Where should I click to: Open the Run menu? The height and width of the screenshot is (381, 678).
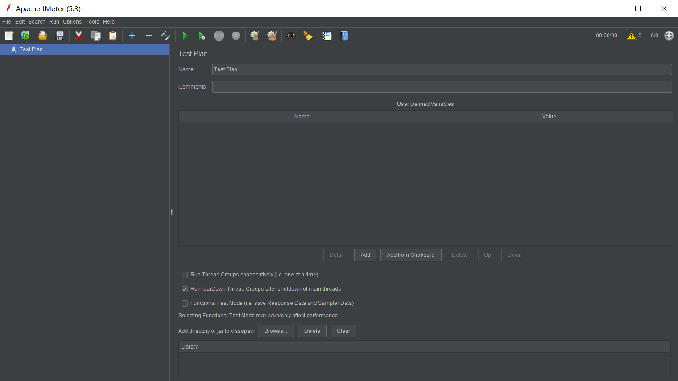click(x=54, y=22)
